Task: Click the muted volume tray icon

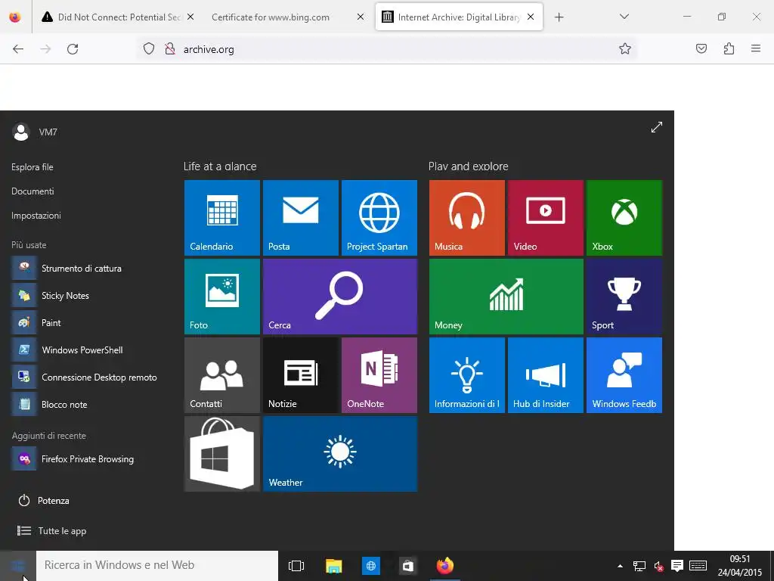Action: [658, 566]
